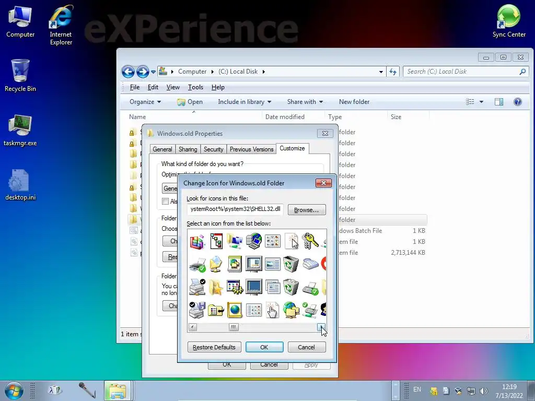
Task: Select the printer with green checkmark icon
Action: [x=197, y=264]
